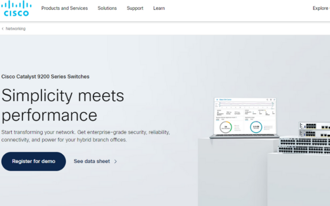Screen dimensions: 330x206
Task: Click the Simplicity meets performance heading
Action: [x=63, y=105]
